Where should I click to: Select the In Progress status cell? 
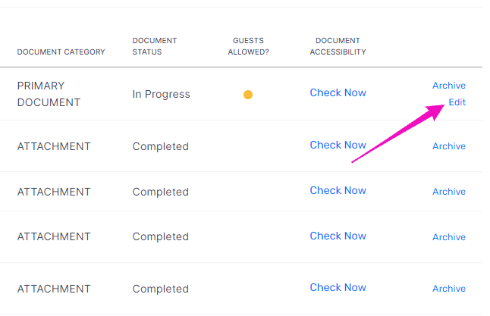[x=161, y=94]
